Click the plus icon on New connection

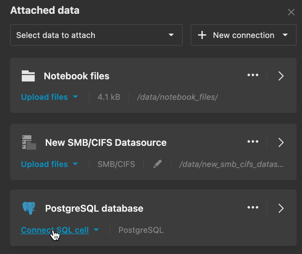pos(202,35)
